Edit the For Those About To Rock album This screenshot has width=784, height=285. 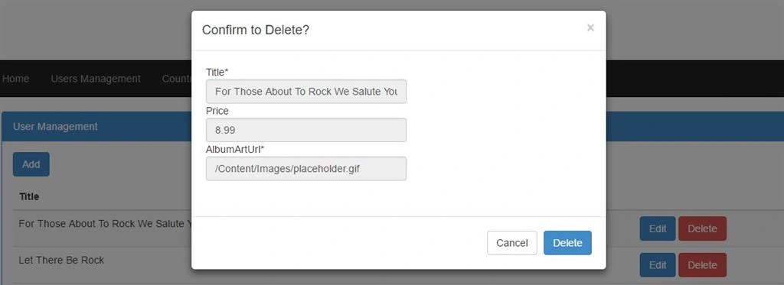(658, 228)
